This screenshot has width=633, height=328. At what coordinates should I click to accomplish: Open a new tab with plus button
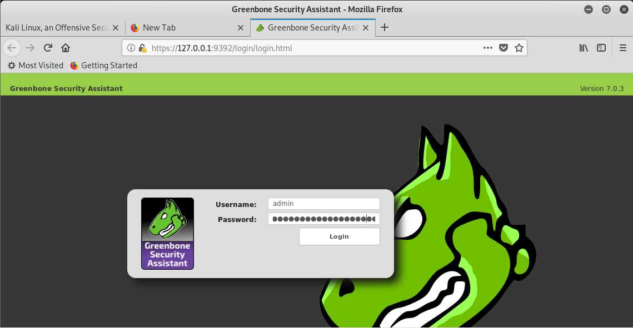385,27
